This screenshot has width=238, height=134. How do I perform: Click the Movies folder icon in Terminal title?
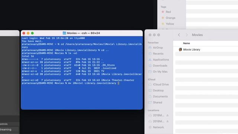coord(64,33)
